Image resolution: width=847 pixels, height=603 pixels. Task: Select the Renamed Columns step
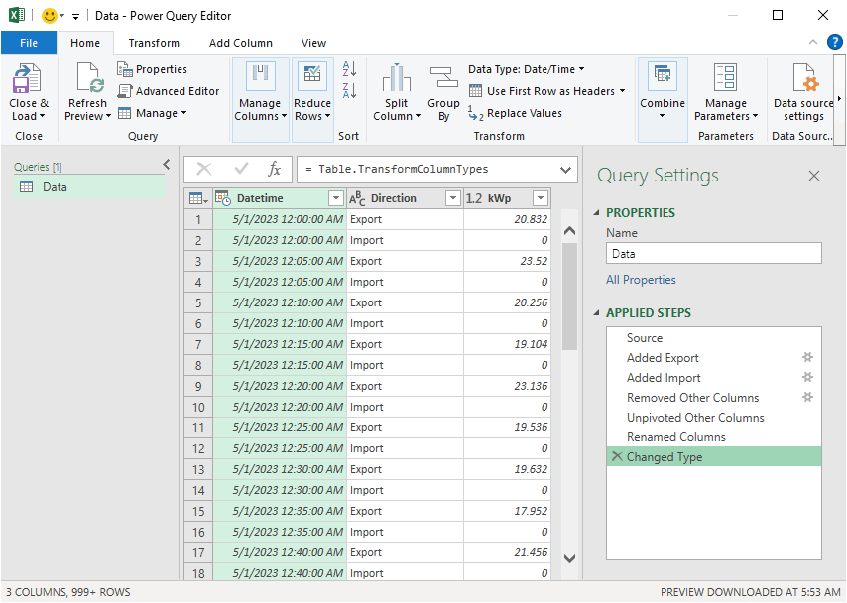click(713, 437)
